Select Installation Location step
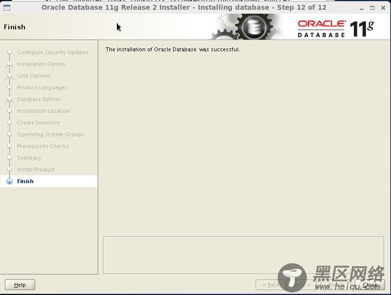The image size is (391, 295). 43,111
